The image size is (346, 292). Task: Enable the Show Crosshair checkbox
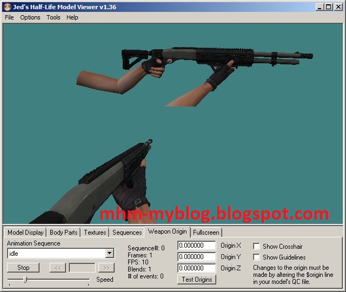(256, 247)
